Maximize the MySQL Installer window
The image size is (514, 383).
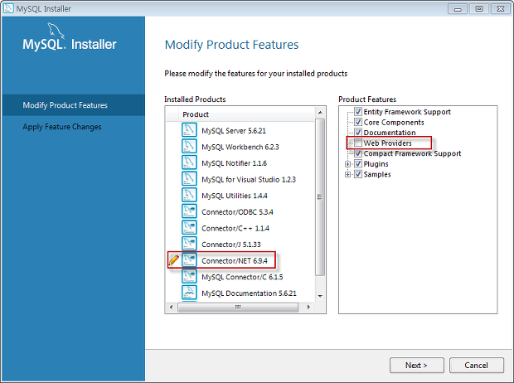pyautogui.click(x=479, y=9)
